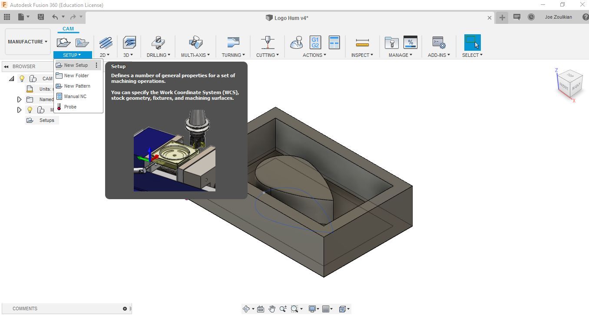Expand the Named Views tree node
Screen dimensions: 589x315
click(x=20, y=99)
